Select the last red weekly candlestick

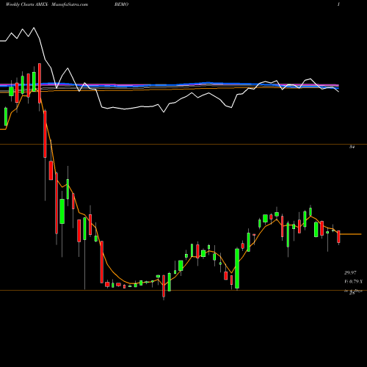pos(339,237)
